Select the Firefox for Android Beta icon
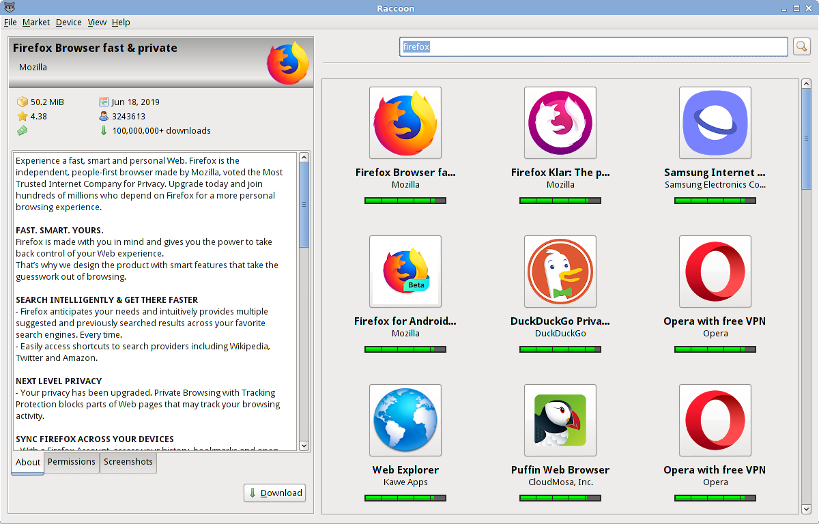 coord(405,272)
